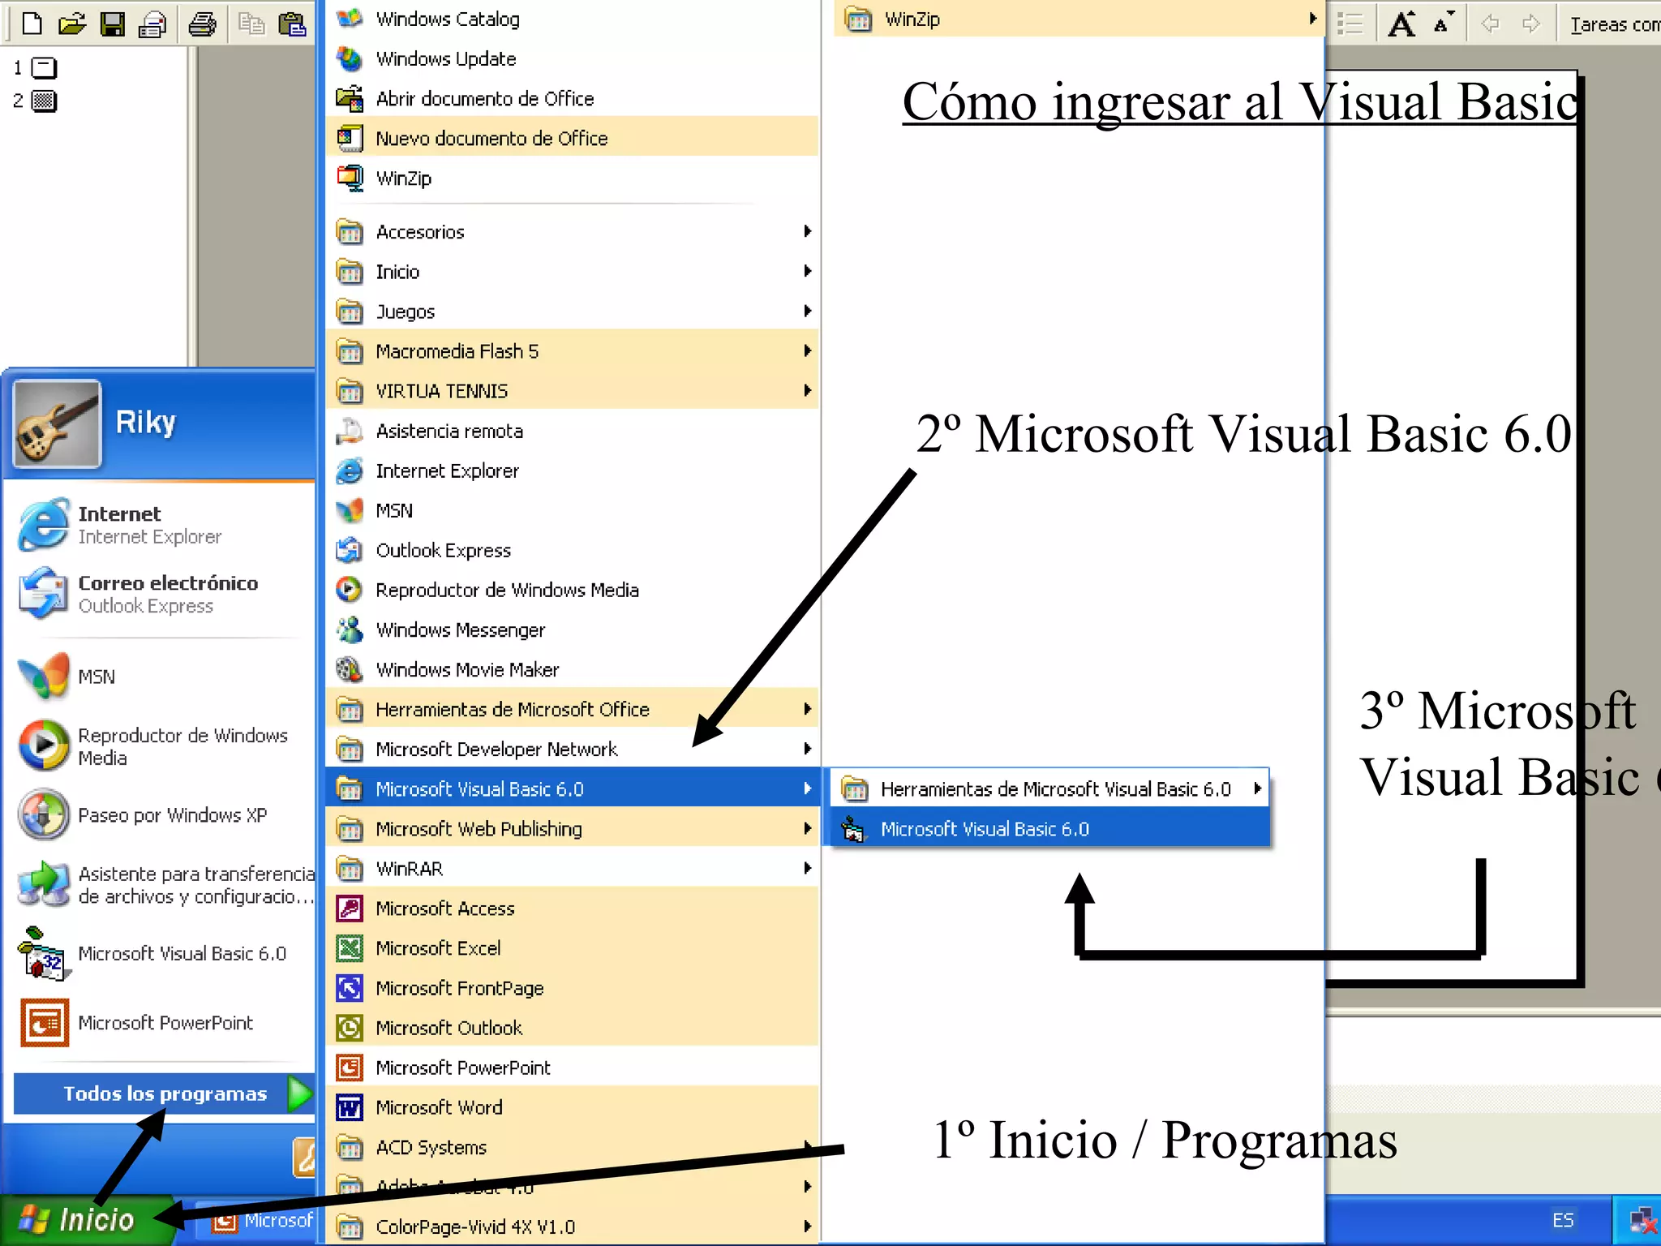Launch Windows Messenger
Viewport: 1661px width, 1246px height.
(x=573, y=629)
